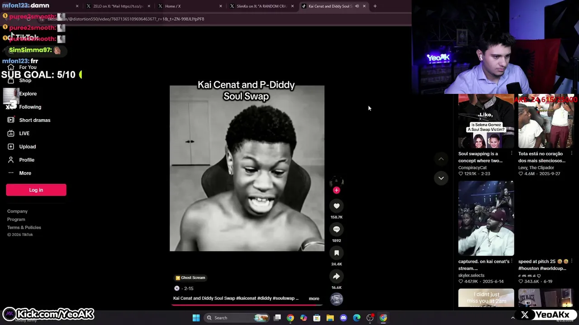
Task: Expand the Company footer section
Action: click(x=17, y=211)
